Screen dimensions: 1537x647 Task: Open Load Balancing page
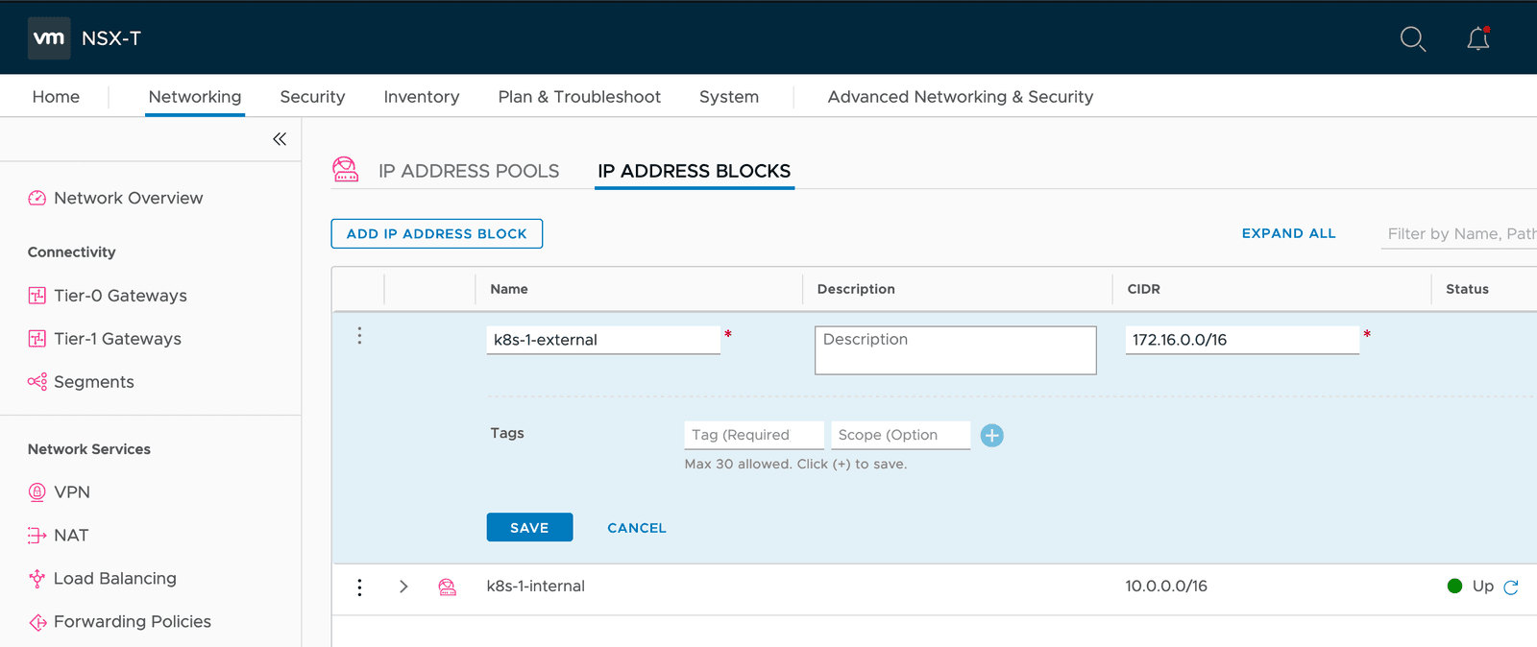(x=115, y=579)
